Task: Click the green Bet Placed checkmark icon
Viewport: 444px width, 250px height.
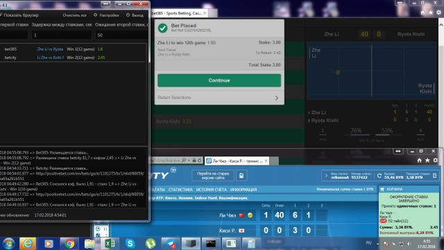Action: (x=163, y=28)
